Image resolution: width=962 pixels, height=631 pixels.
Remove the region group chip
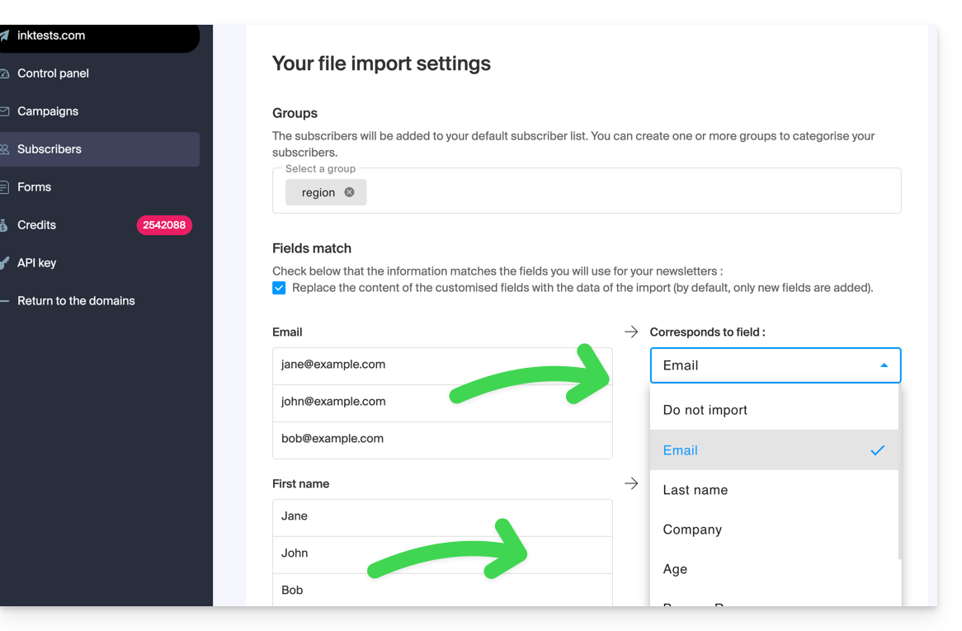click(x=349, y=192)
